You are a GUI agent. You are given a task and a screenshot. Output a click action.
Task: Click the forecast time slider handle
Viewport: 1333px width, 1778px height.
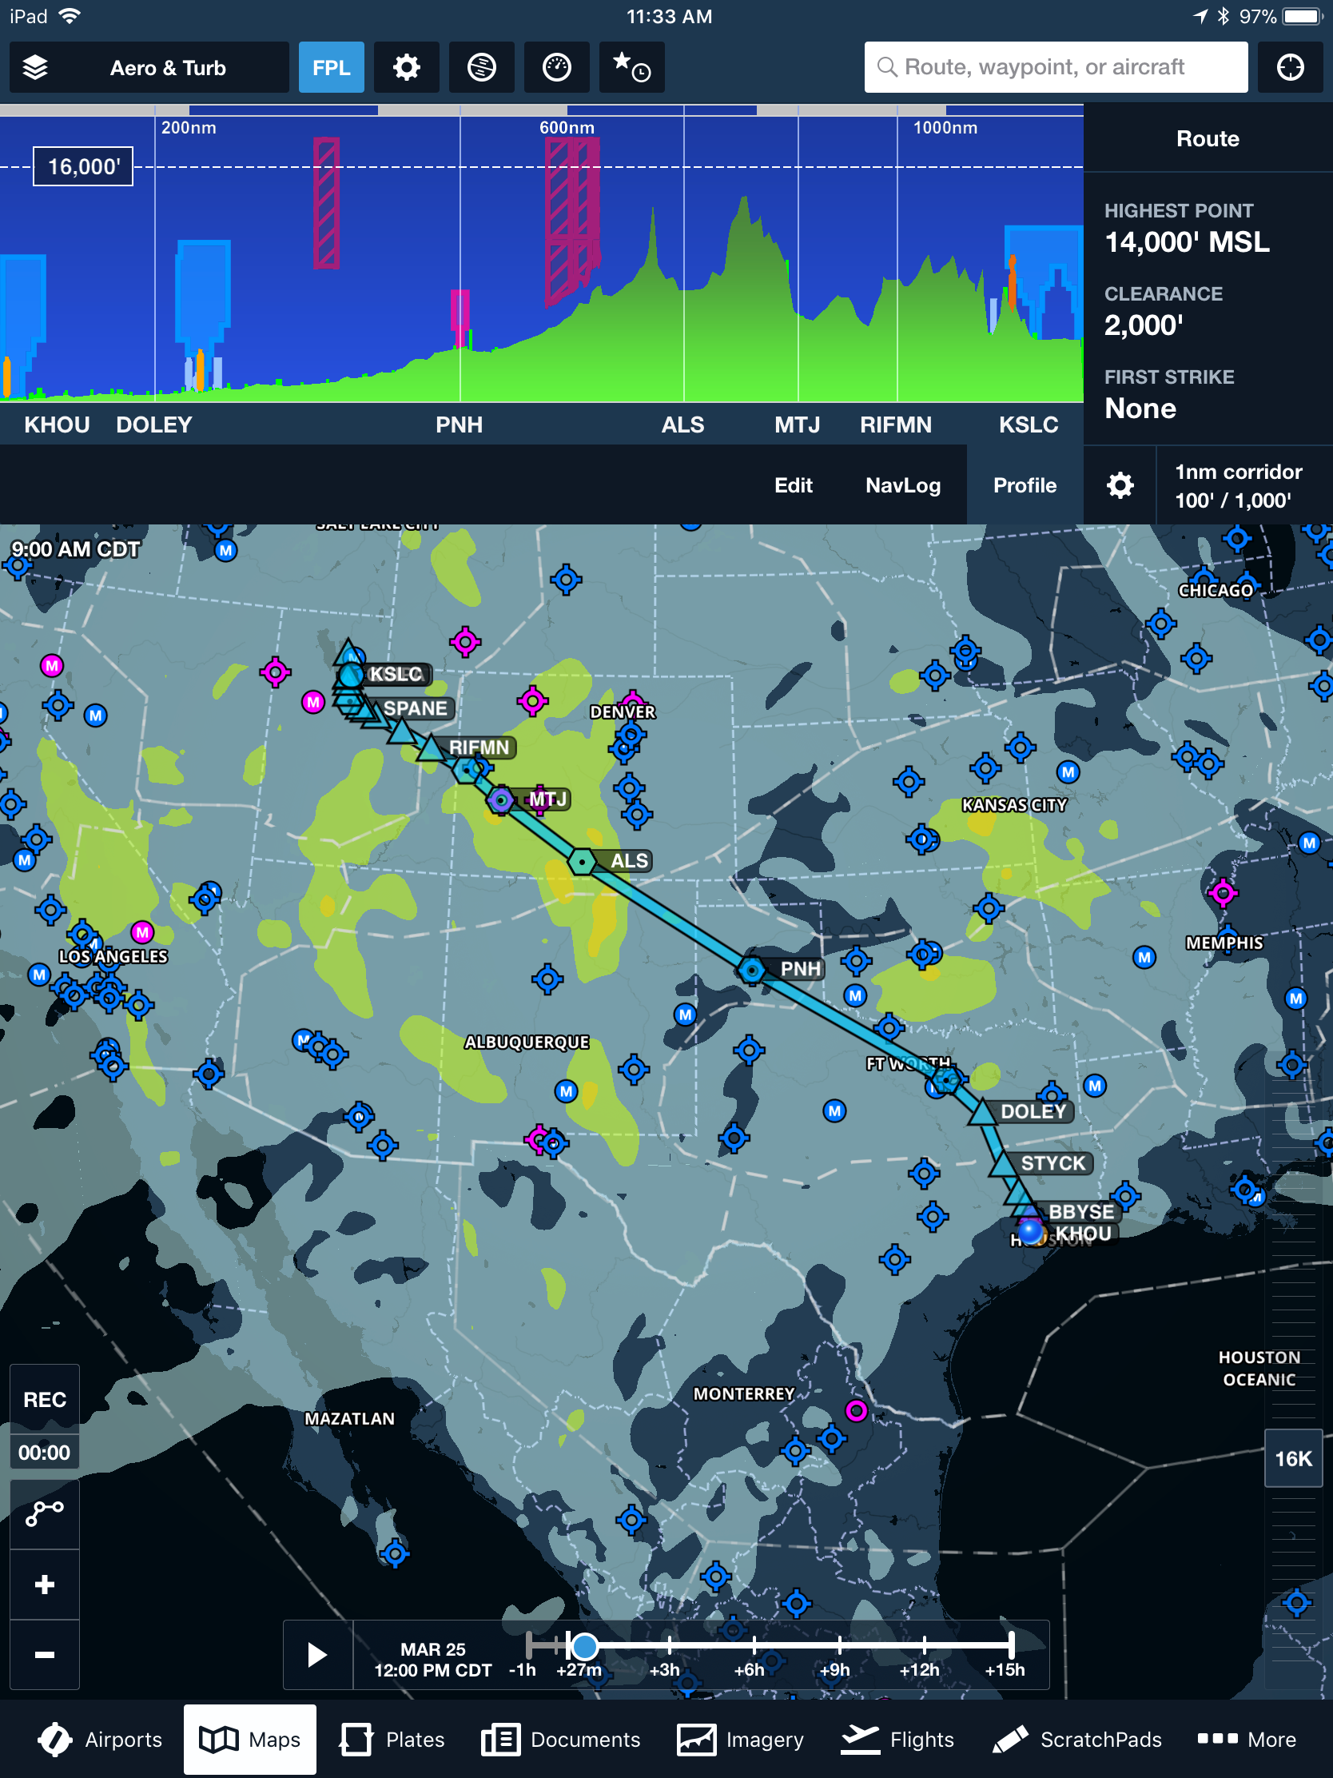tap(584, 1646)
